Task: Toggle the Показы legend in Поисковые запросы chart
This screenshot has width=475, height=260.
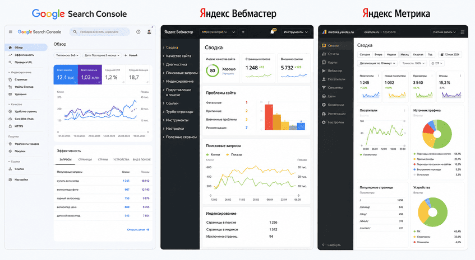Action: click(234, 155)
